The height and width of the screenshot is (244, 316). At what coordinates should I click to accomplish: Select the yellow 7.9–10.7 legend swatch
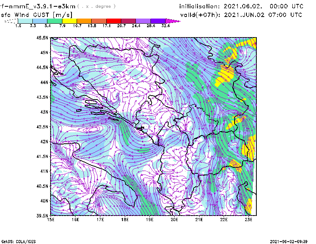tap(70, 21)
